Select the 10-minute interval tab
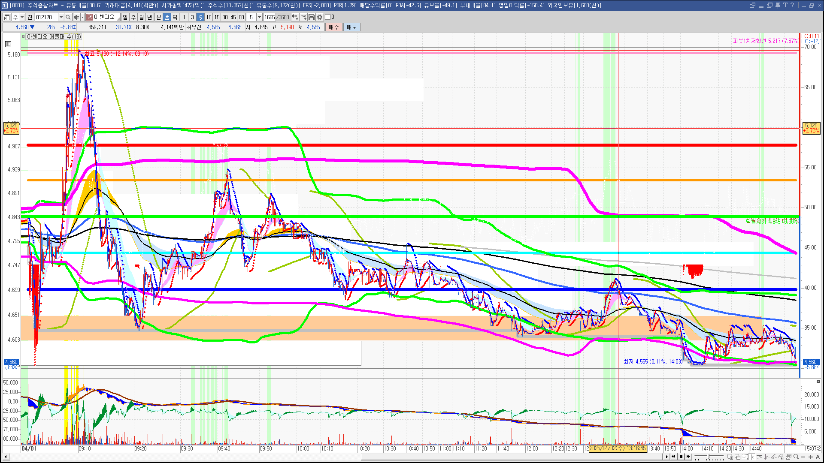This screenshot has height=463, width=824. pos(209,17)
